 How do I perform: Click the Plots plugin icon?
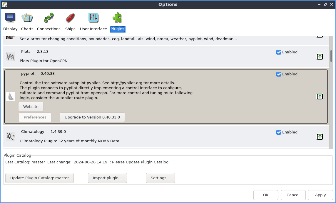pos(11,56)
